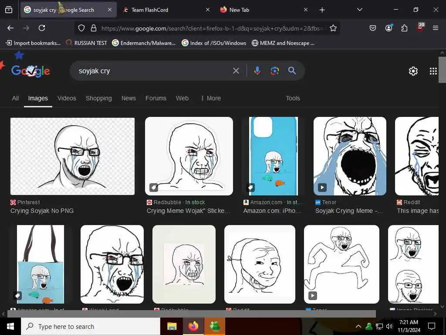Click the URL address bar
Screen dimensions: 446x335
point(212,28)
